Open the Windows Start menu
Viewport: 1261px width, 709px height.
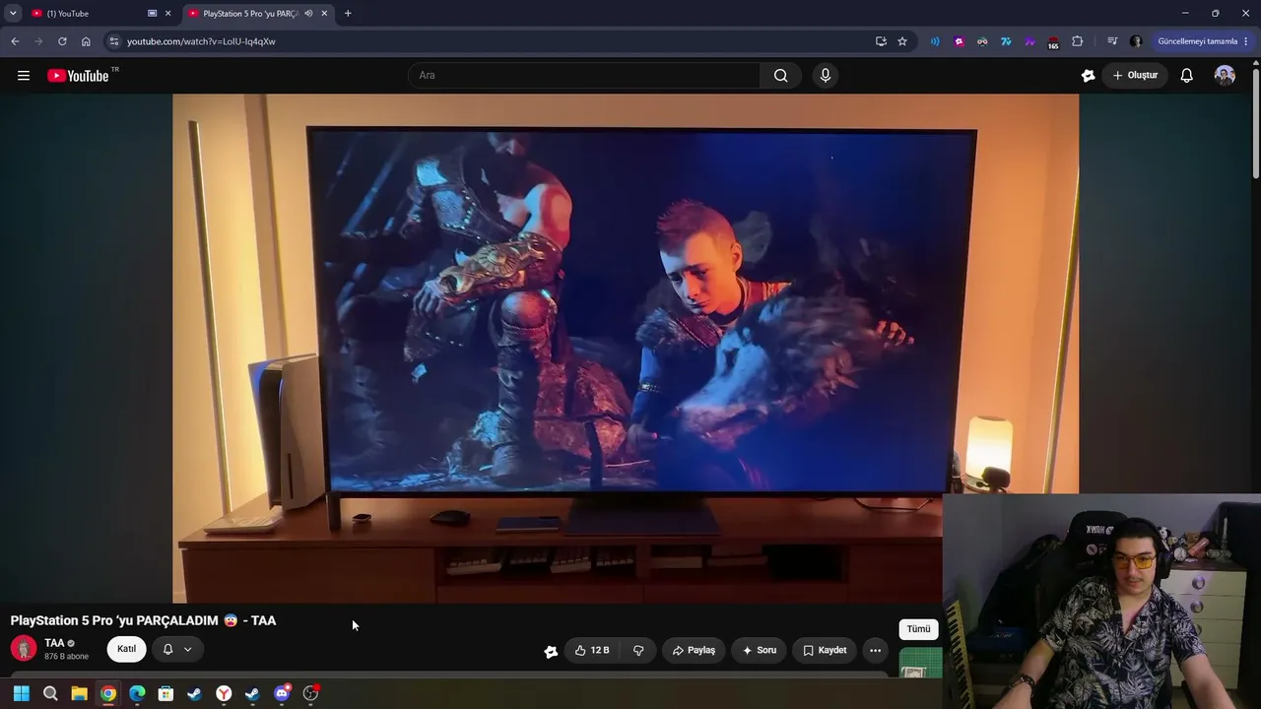click(x=22, y=693)
